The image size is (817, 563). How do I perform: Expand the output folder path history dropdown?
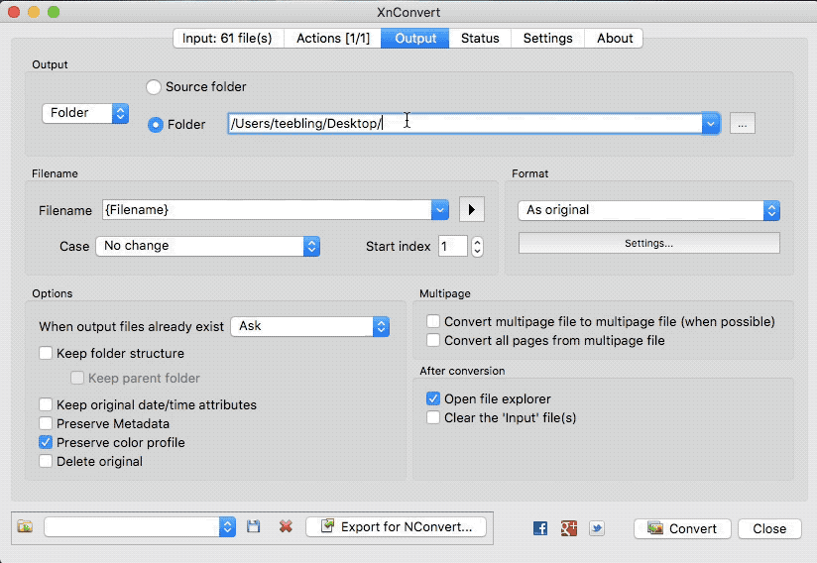(711, 124)
